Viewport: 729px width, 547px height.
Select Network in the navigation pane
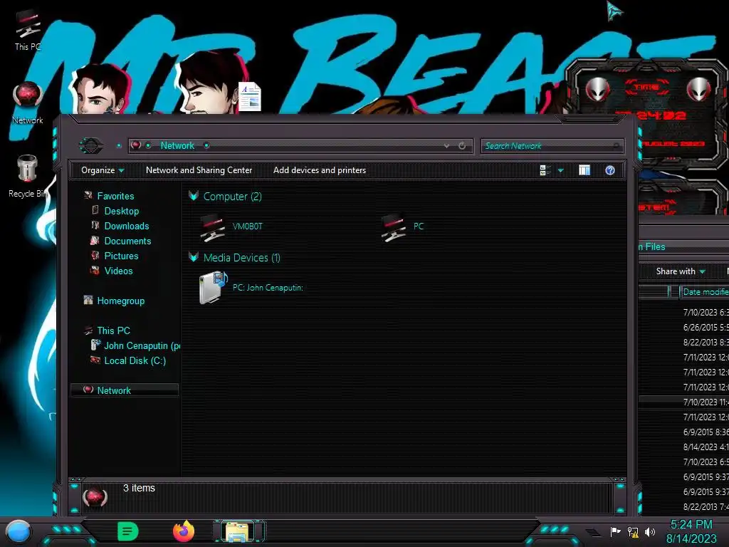124,390
